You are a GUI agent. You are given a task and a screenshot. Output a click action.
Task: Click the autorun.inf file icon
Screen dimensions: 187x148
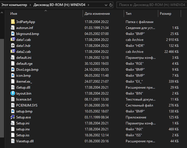point(13,28)
